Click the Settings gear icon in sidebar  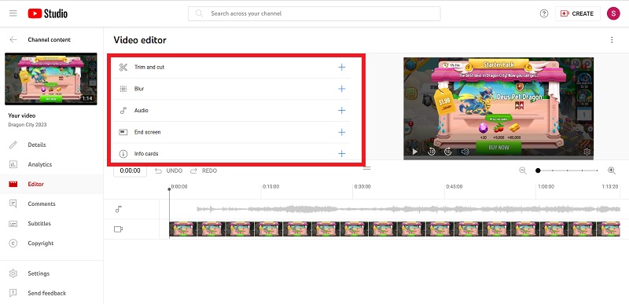(13, 273)
